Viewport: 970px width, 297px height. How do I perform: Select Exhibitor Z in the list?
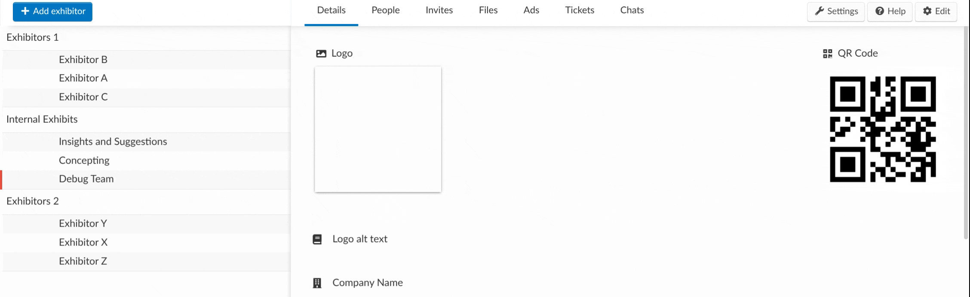(146, 261)
